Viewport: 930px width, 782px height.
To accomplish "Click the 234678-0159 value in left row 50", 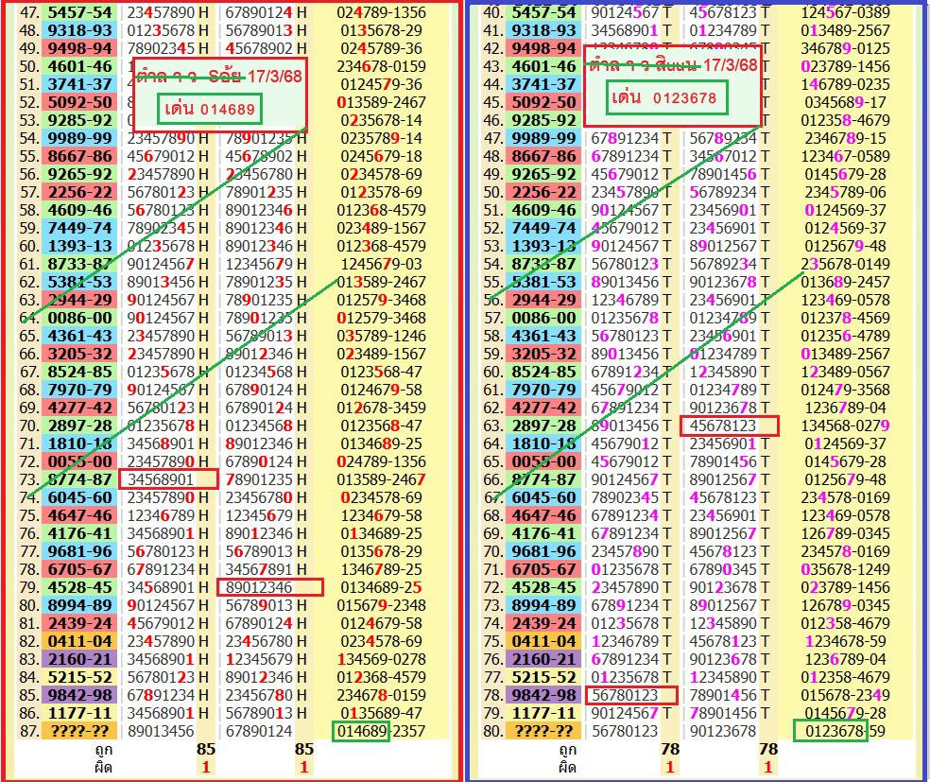I will click(x=382, y=66).
